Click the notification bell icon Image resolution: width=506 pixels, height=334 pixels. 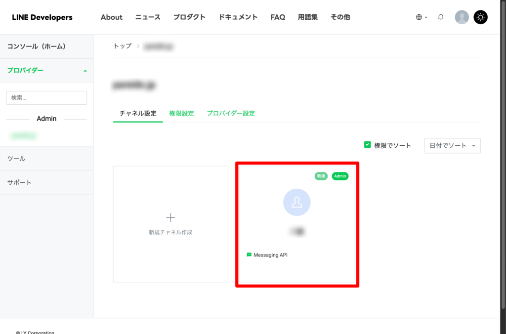coord(441,17)
